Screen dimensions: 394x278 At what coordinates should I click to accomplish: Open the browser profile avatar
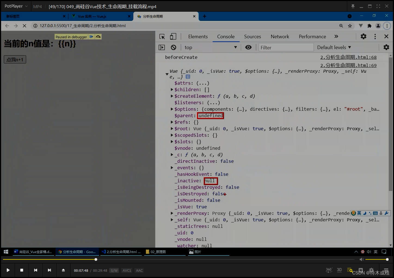pos(378,26)
